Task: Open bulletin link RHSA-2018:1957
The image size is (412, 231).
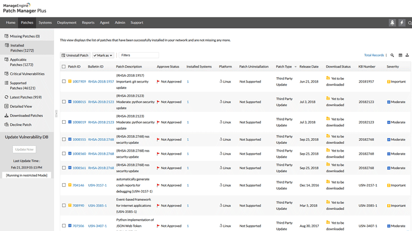Action: 101,81
